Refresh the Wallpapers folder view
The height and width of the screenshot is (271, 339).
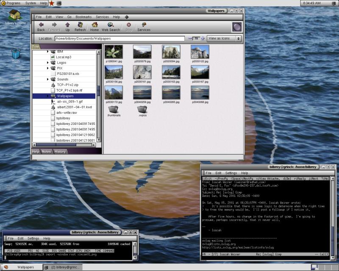click(80, 26)
